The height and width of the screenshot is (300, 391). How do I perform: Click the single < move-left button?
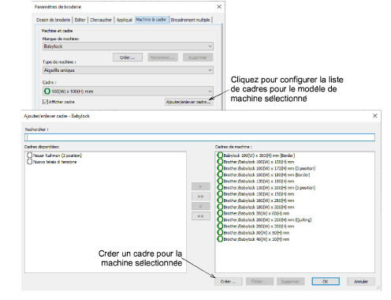[x=201, y=206]
